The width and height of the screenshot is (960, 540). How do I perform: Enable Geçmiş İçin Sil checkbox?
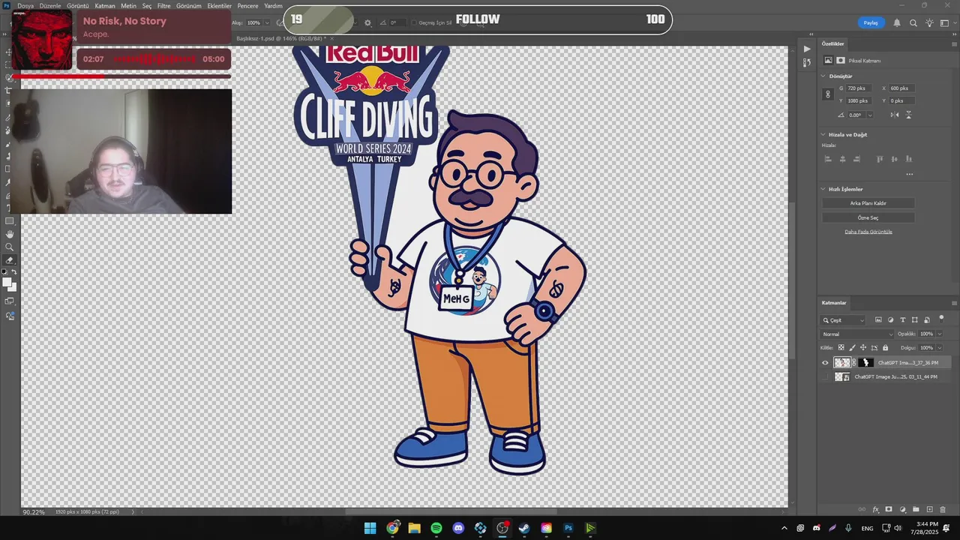pos(414,22)
